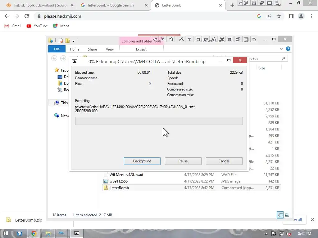Click the site lock icon

click(x=39, y=16)
